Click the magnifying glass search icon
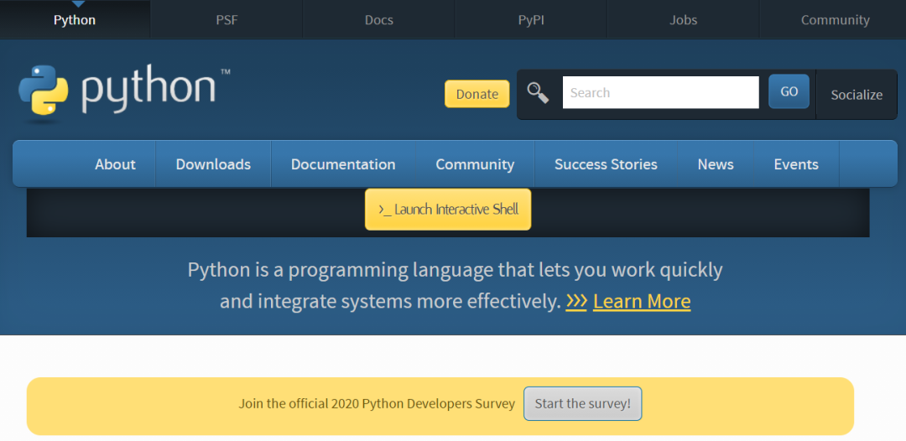The height and width of the screenshot is (441, 906). pyautogui.click(x=538, y=93)
